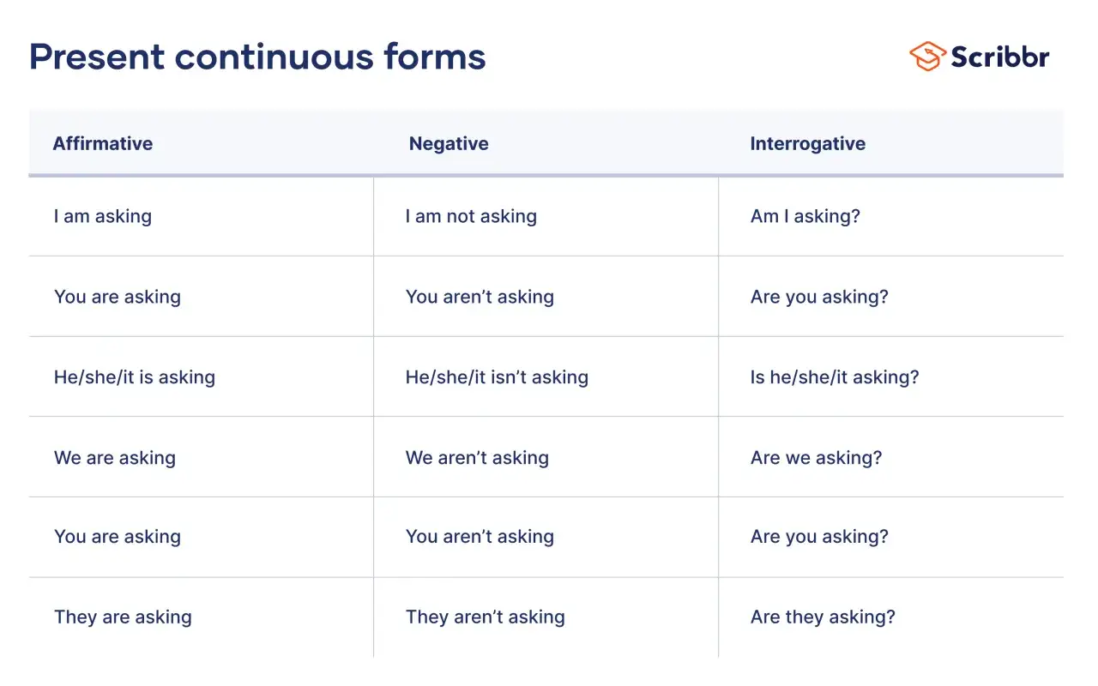Click the cell 'Are we asking?'
1098x686 pixels.
click(816, 458)
